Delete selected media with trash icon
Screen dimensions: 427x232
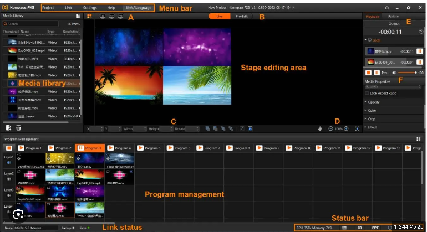click(x=18, y=128)
